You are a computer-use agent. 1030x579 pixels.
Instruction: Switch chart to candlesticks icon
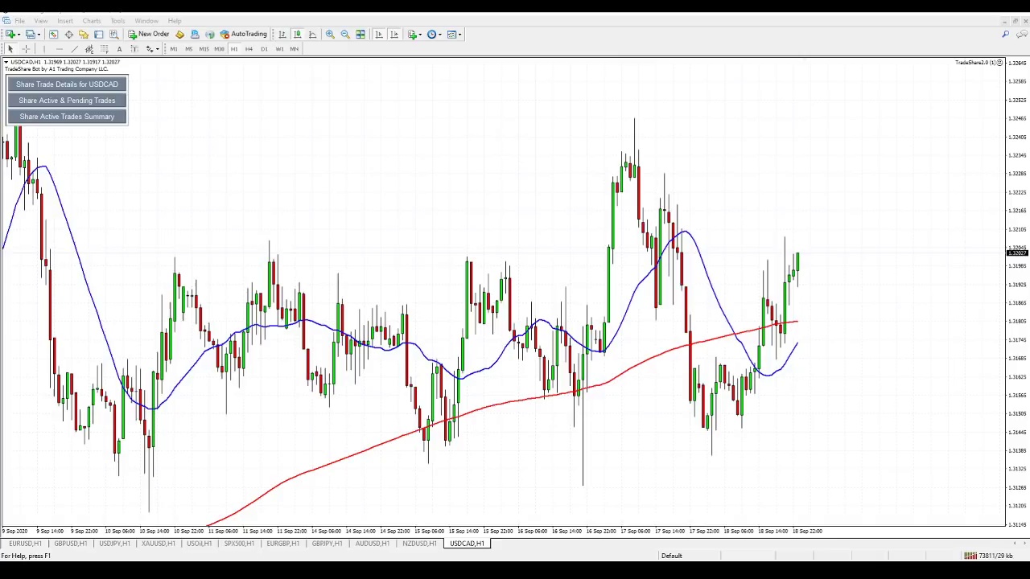(298, 35)
